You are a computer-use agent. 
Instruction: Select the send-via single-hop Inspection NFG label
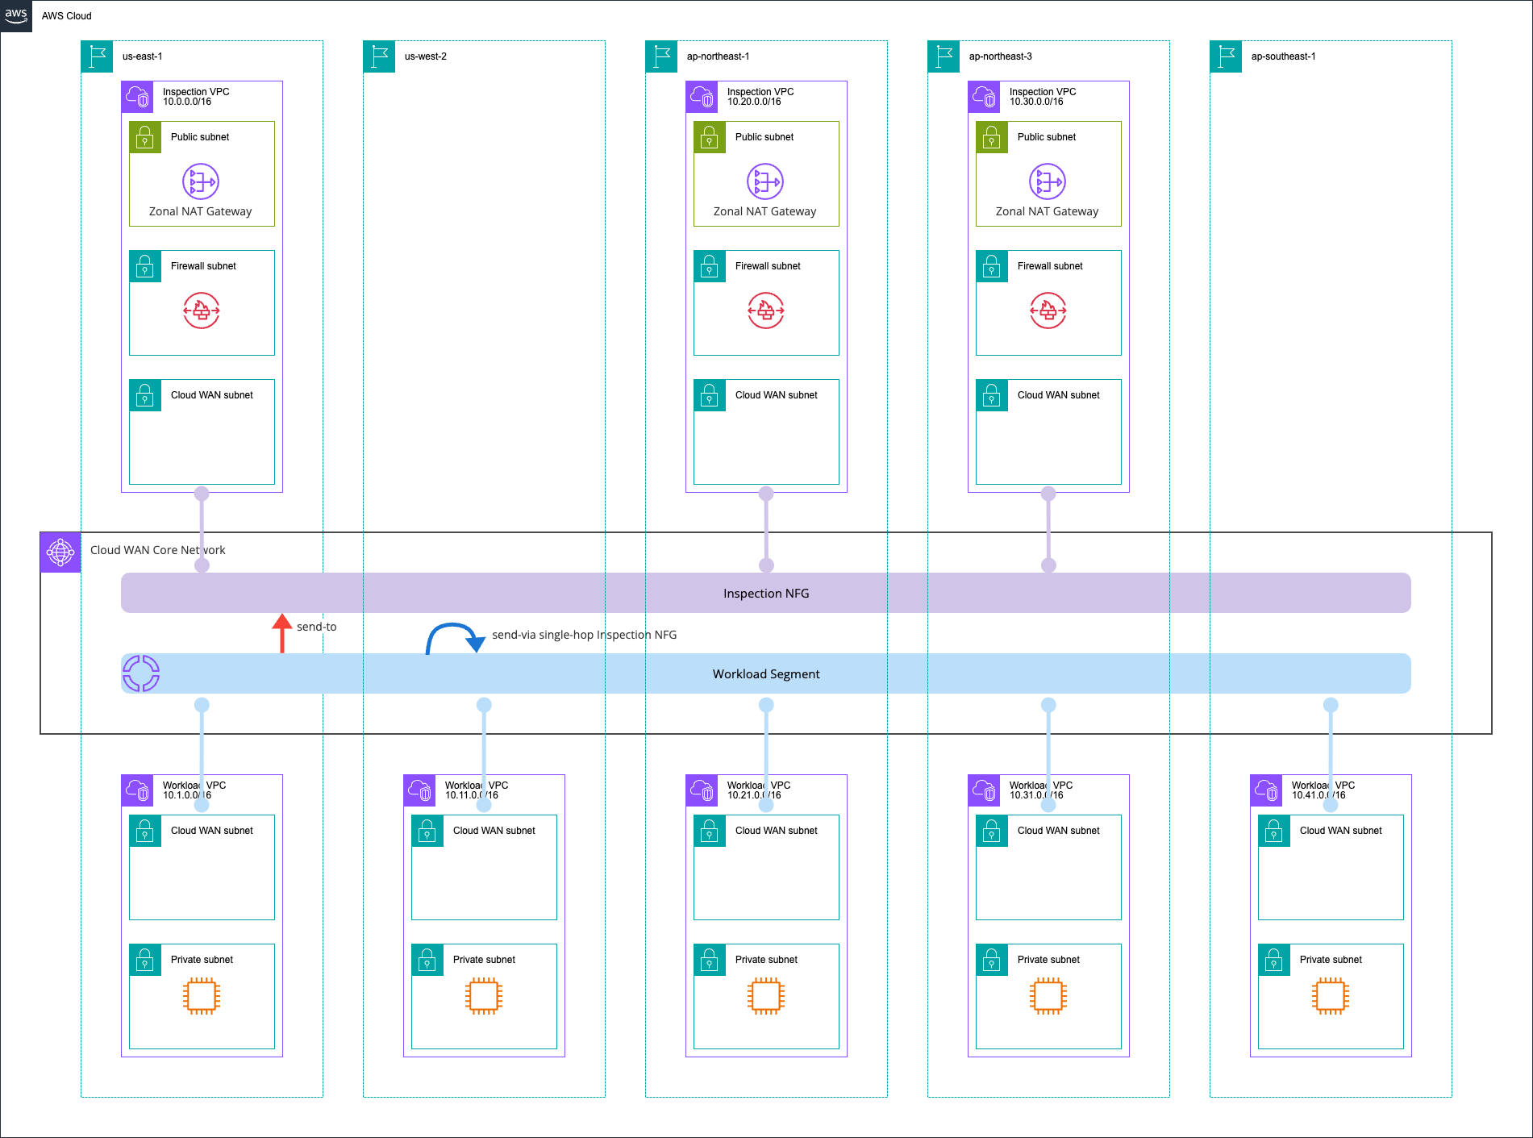[x=585, y=635]
